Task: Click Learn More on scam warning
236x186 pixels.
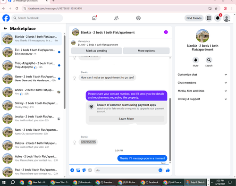Action: point(126,118)
